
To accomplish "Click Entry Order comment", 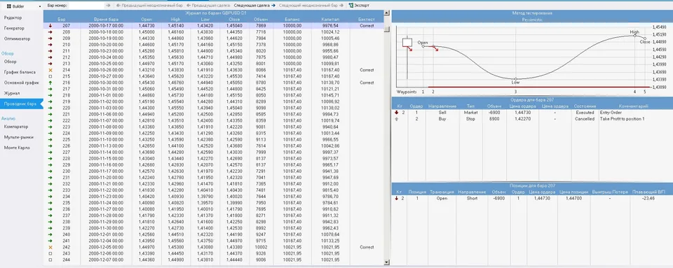I will (611, 112).
